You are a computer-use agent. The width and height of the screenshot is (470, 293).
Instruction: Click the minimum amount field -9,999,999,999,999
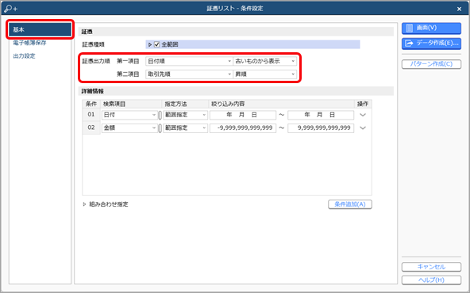coord(243,128)
